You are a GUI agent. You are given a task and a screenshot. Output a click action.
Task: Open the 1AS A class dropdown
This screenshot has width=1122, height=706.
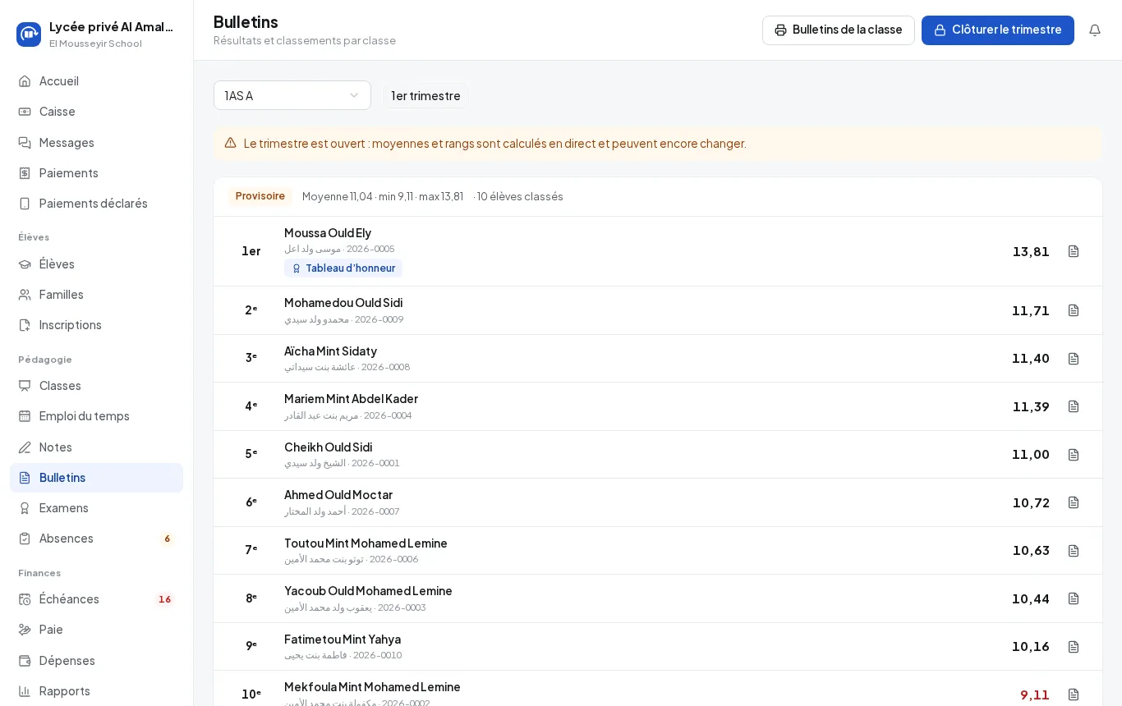[292, 95]
